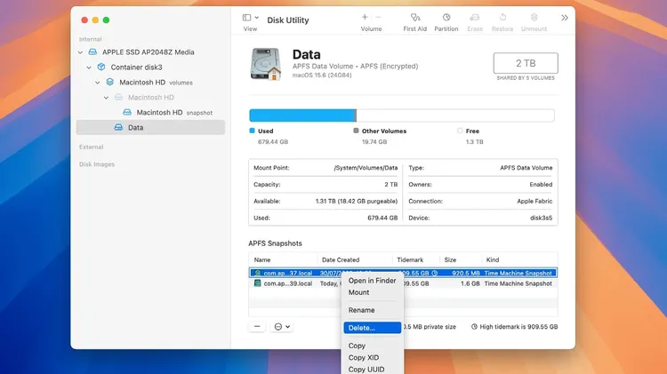Image resolution: width=667 pixels, height=374 pixels.
Task: Open the Partition tool
Action: coord(446,18)
